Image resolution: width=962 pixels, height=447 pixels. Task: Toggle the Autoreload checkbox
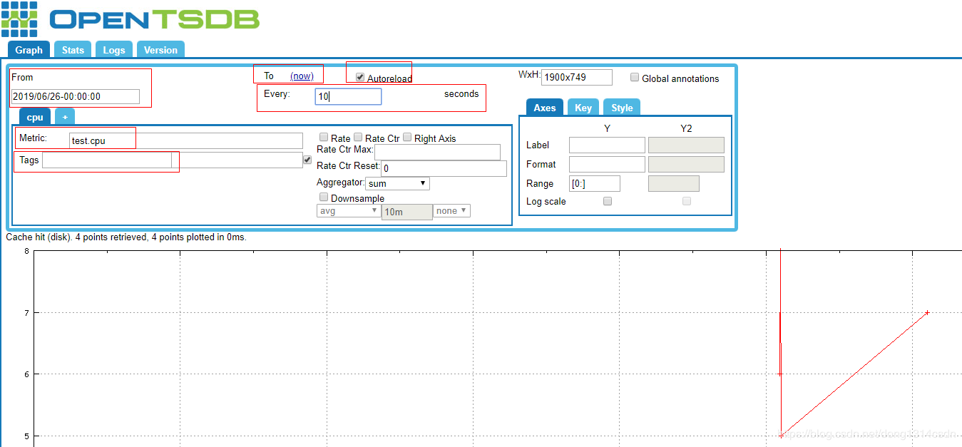tap(360, 77)
